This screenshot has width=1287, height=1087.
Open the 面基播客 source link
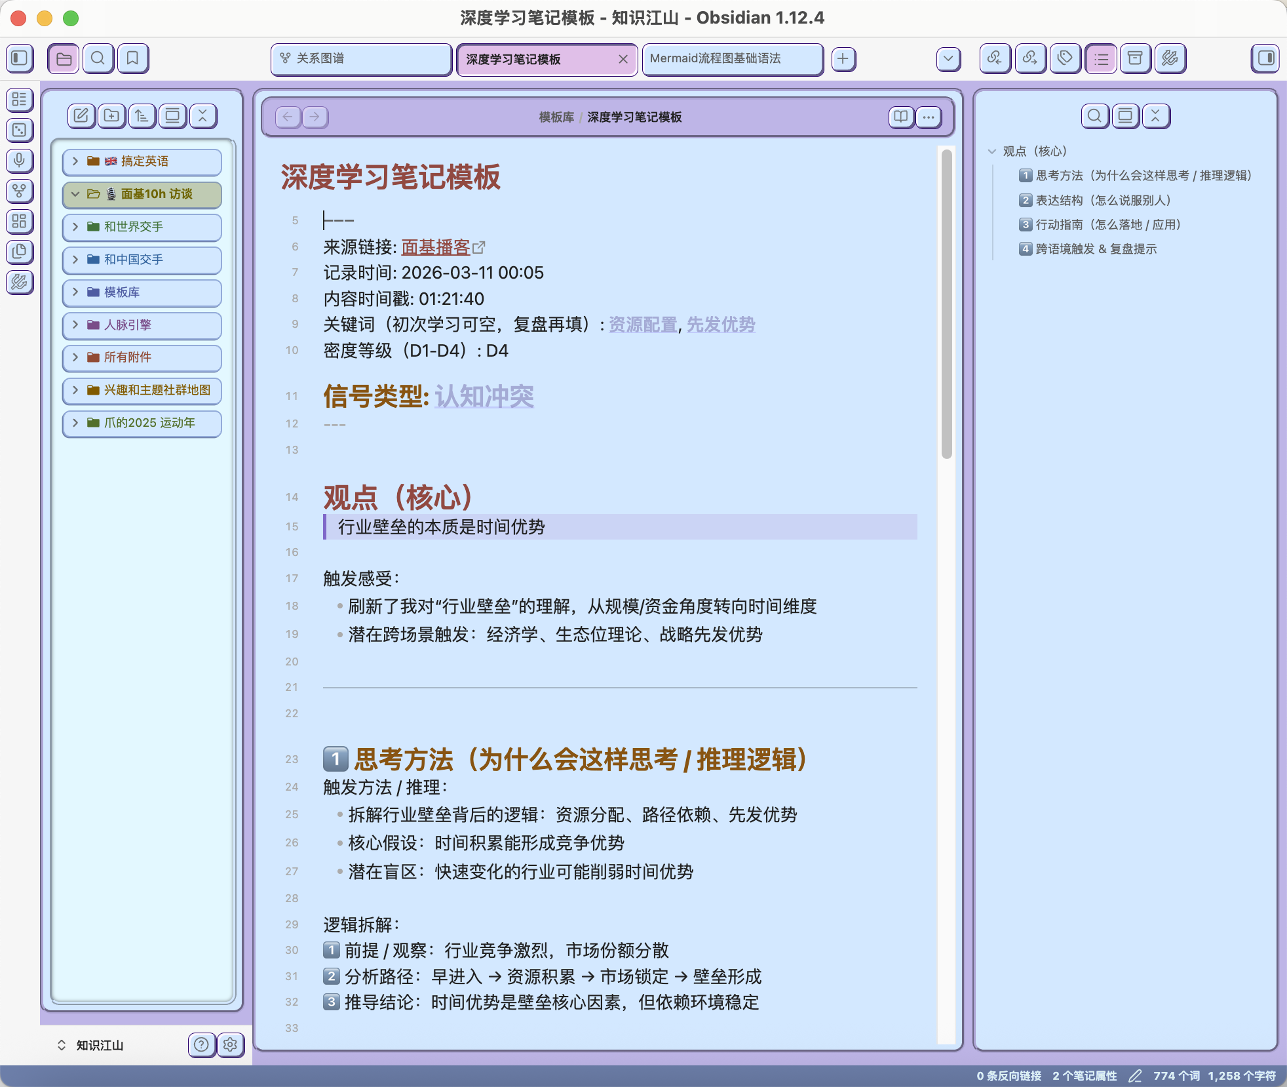pyautogui.click(x=436, y=247)
